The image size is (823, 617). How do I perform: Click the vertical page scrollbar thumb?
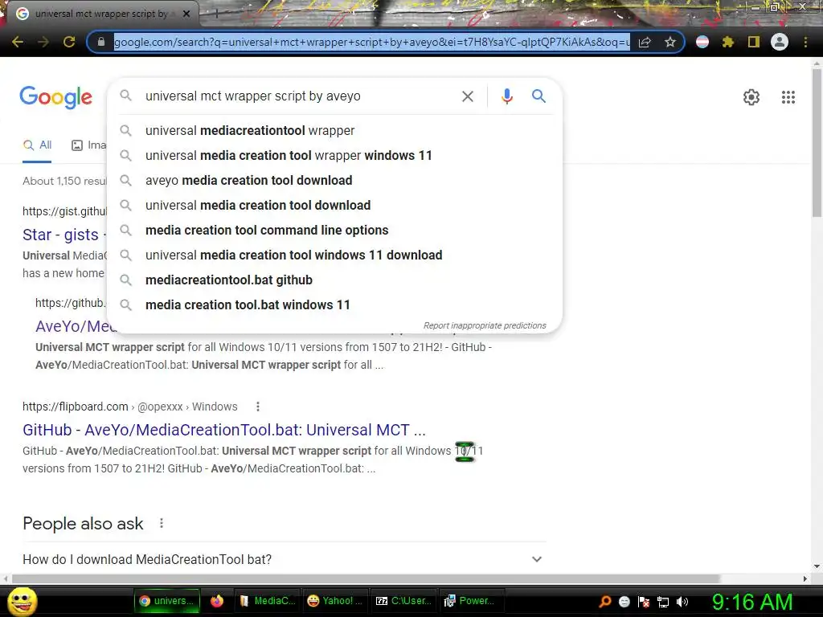817,141
